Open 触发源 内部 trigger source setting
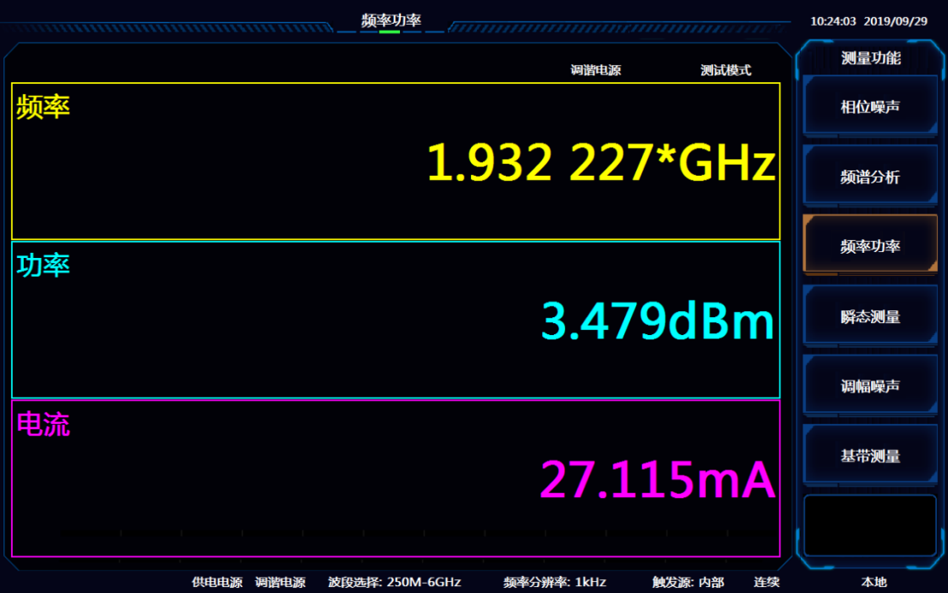948x593 pixels. 688,582
